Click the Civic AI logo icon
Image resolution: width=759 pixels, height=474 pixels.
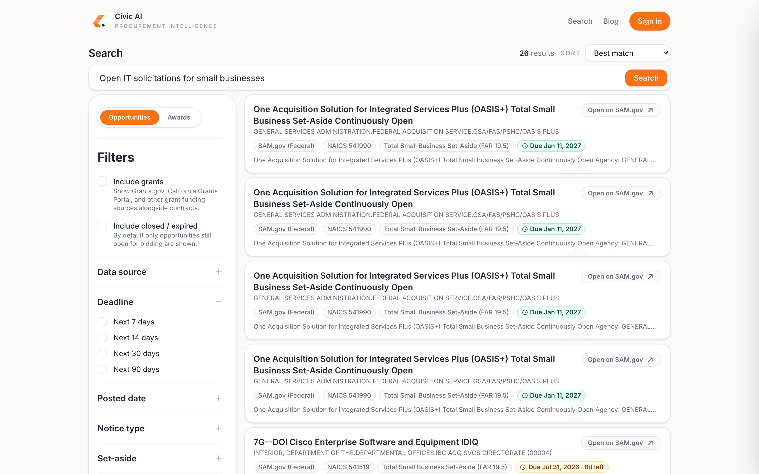pos(99,21)
